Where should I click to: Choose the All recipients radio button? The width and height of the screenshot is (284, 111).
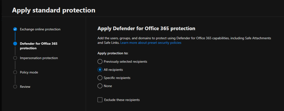100,70
